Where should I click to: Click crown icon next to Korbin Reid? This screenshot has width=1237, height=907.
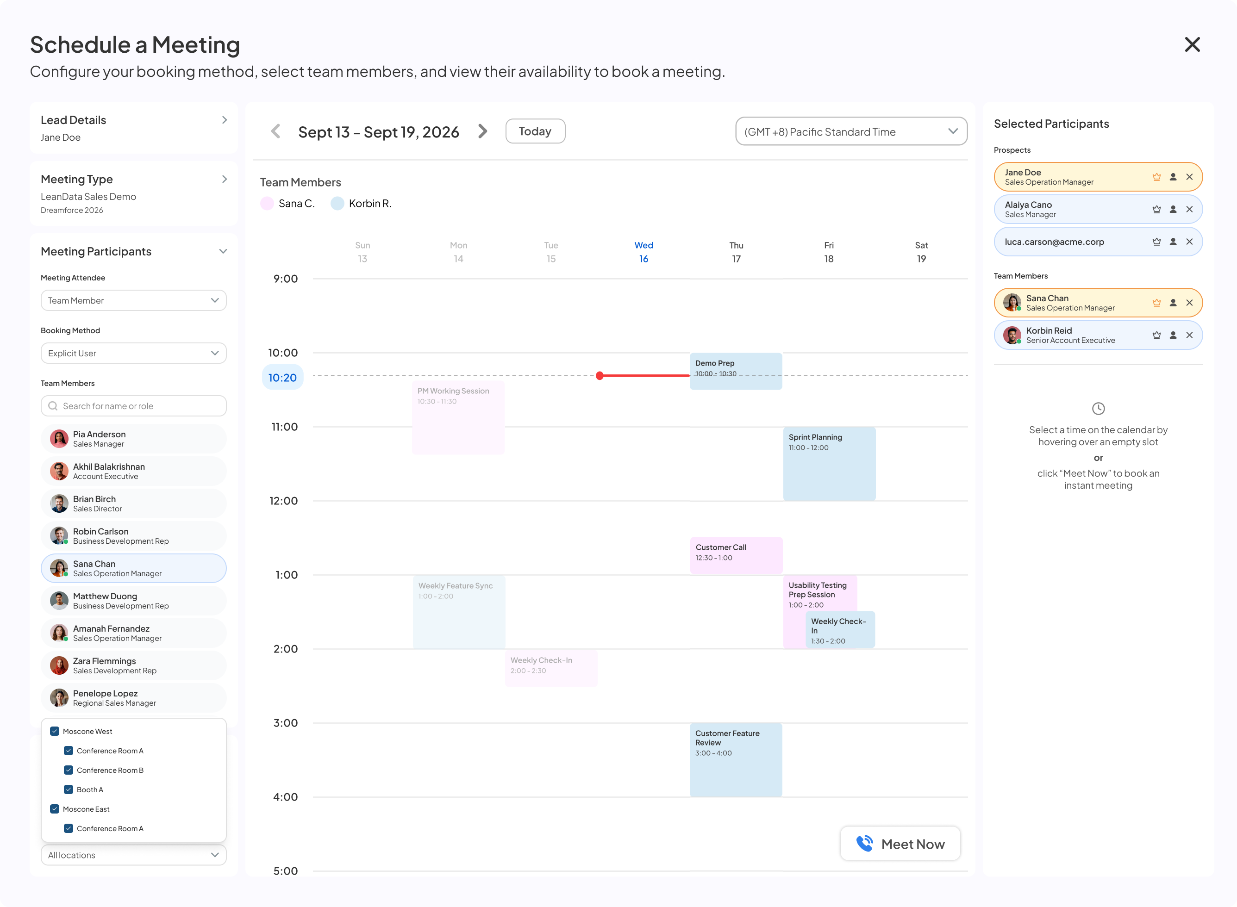click(1156, 335)
